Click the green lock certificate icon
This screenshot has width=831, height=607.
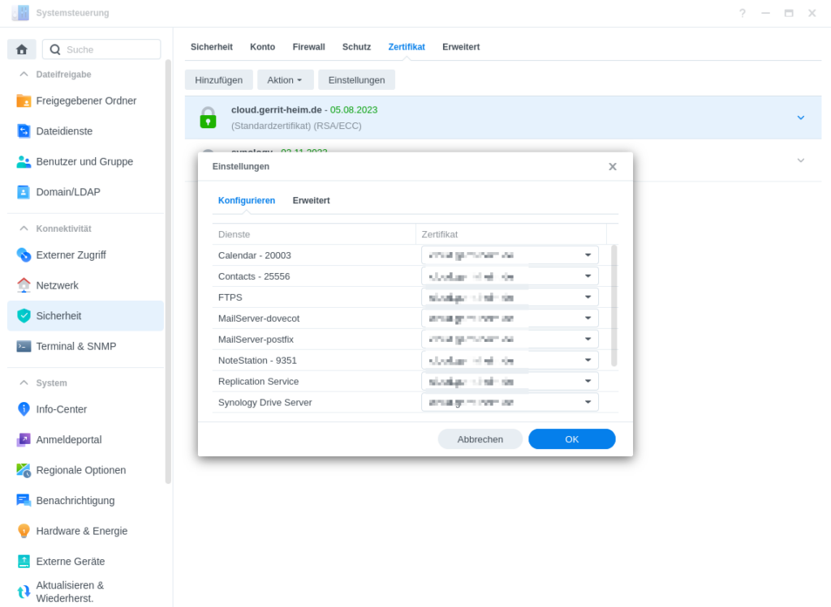pyautogui.click(x=208, y=118)
